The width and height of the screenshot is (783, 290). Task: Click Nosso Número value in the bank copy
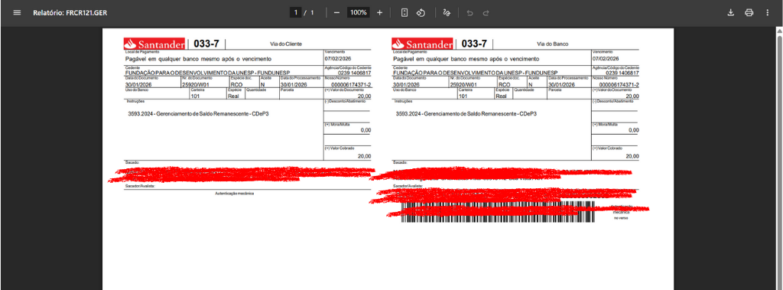(x=619, y=84)
